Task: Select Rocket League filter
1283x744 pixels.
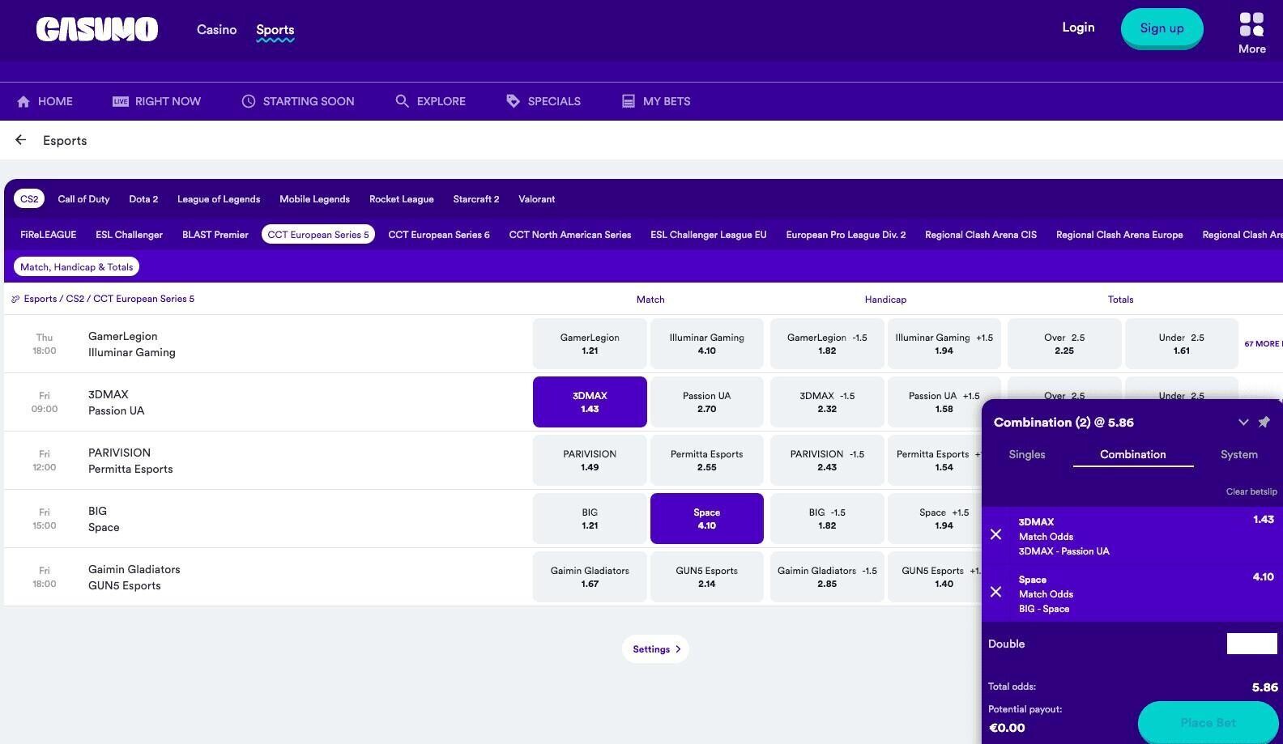Action: pos(402,199)
